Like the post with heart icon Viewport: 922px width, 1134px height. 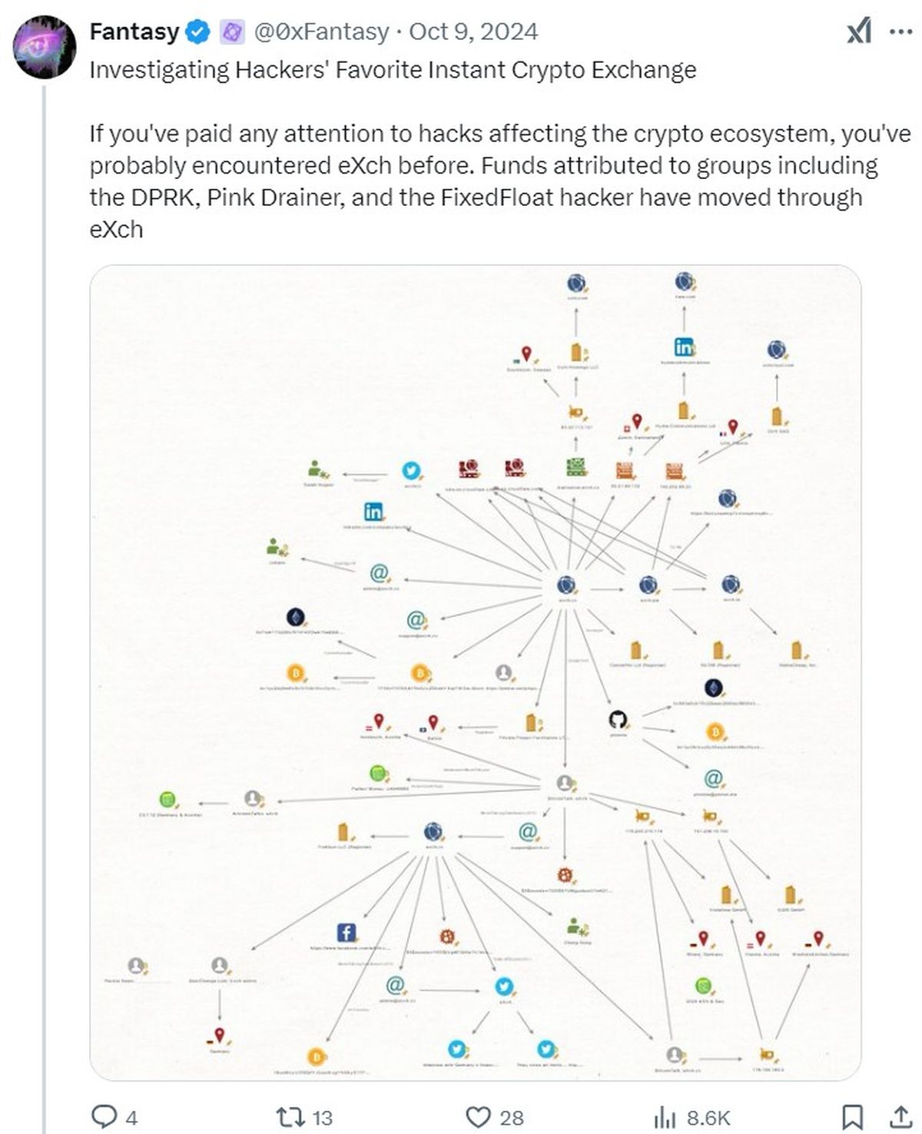pyautogui.click(x=479, y=1116)
